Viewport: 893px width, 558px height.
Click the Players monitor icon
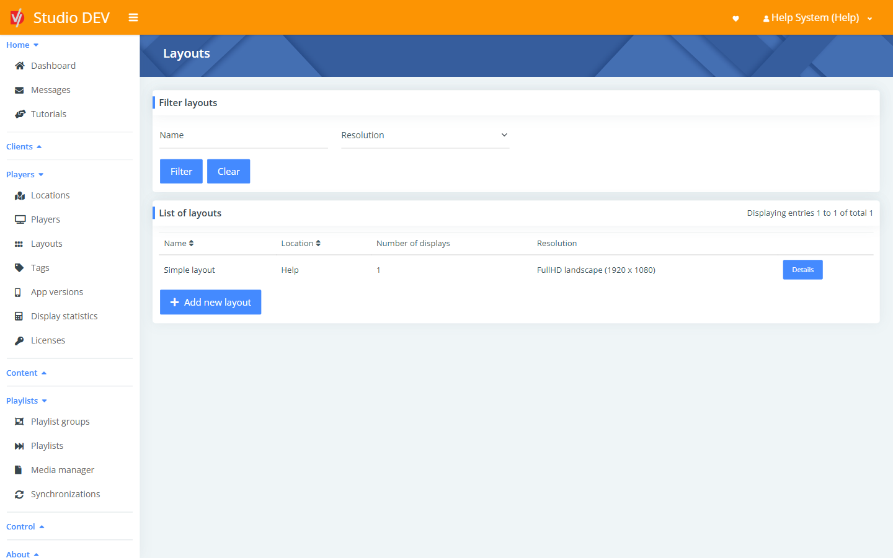(x=20, y=219)
